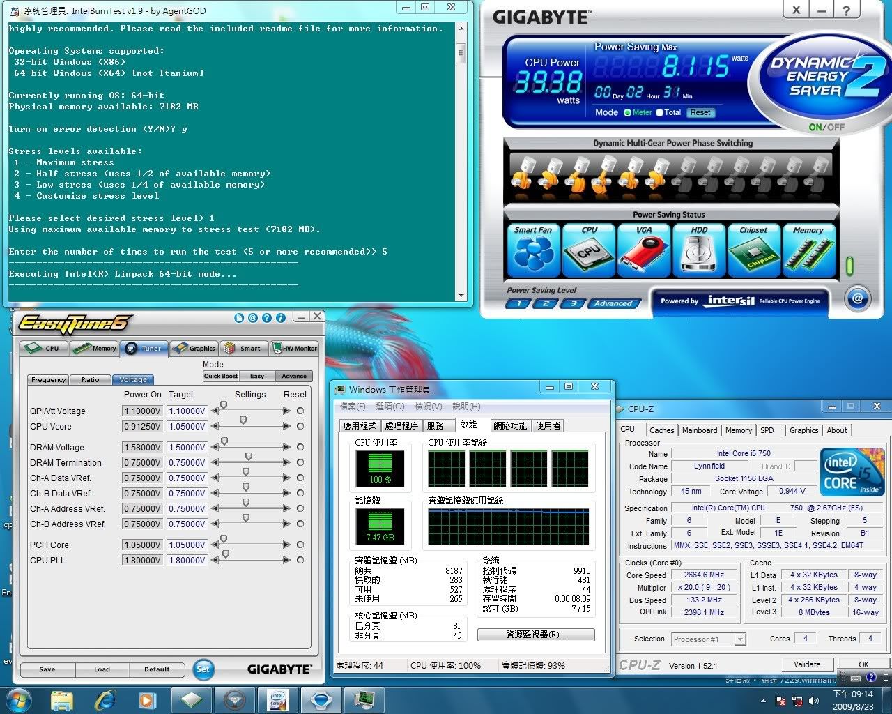892x714 pixels.
Task: Click the Save button in EasyTune6
Action: tap(47, 669)
